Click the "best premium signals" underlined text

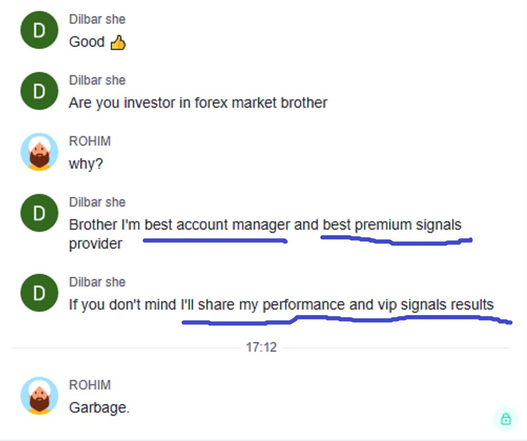point(391,225)
